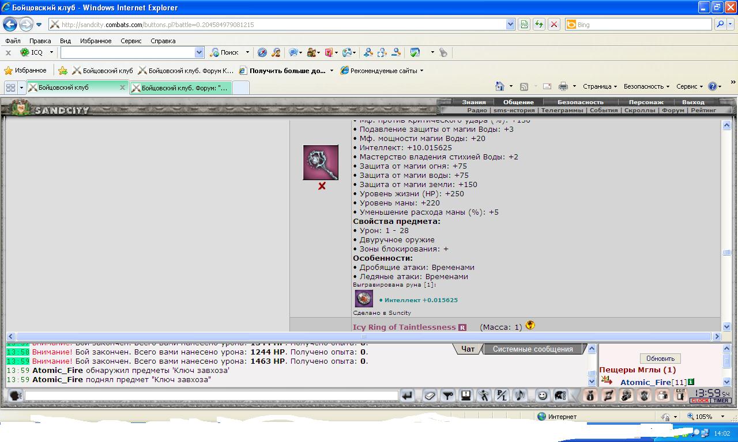Image resolution: width=738 pixels, height=442 pixels.
Task: Open the IE Сервис toolbar dropdown
Action: pyautogui.click(x=690, y=86)
